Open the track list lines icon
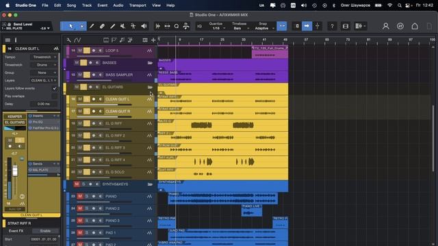The image size is (438, 246). click(145, 40)
